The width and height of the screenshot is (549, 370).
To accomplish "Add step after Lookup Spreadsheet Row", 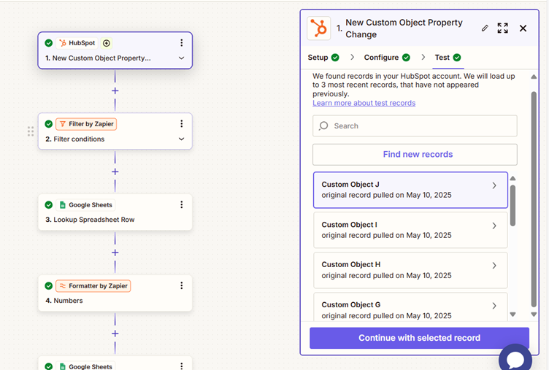I will pyautogui.click(x=115, y=253).
